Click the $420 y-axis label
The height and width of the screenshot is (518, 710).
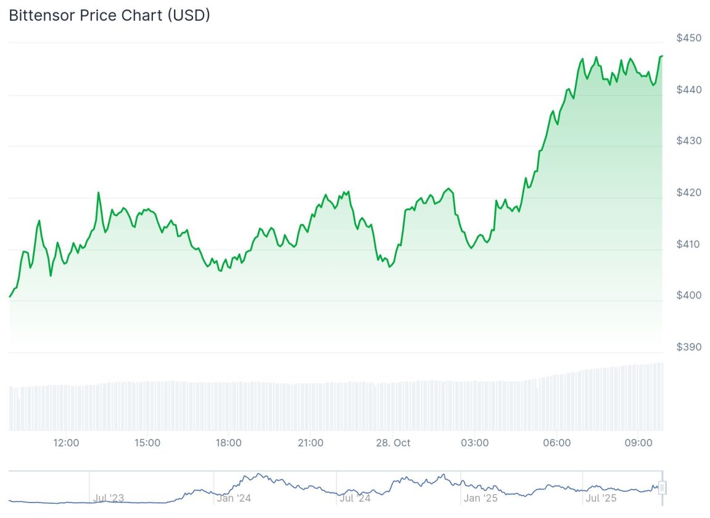(688, 192)
